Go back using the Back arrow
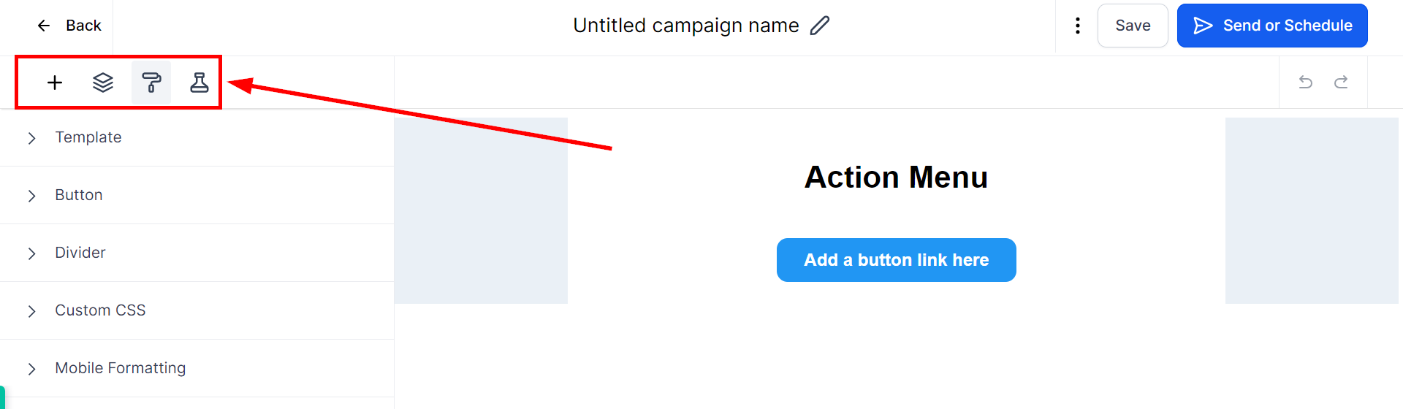1403x409 pixels. [x=69, y=26]
